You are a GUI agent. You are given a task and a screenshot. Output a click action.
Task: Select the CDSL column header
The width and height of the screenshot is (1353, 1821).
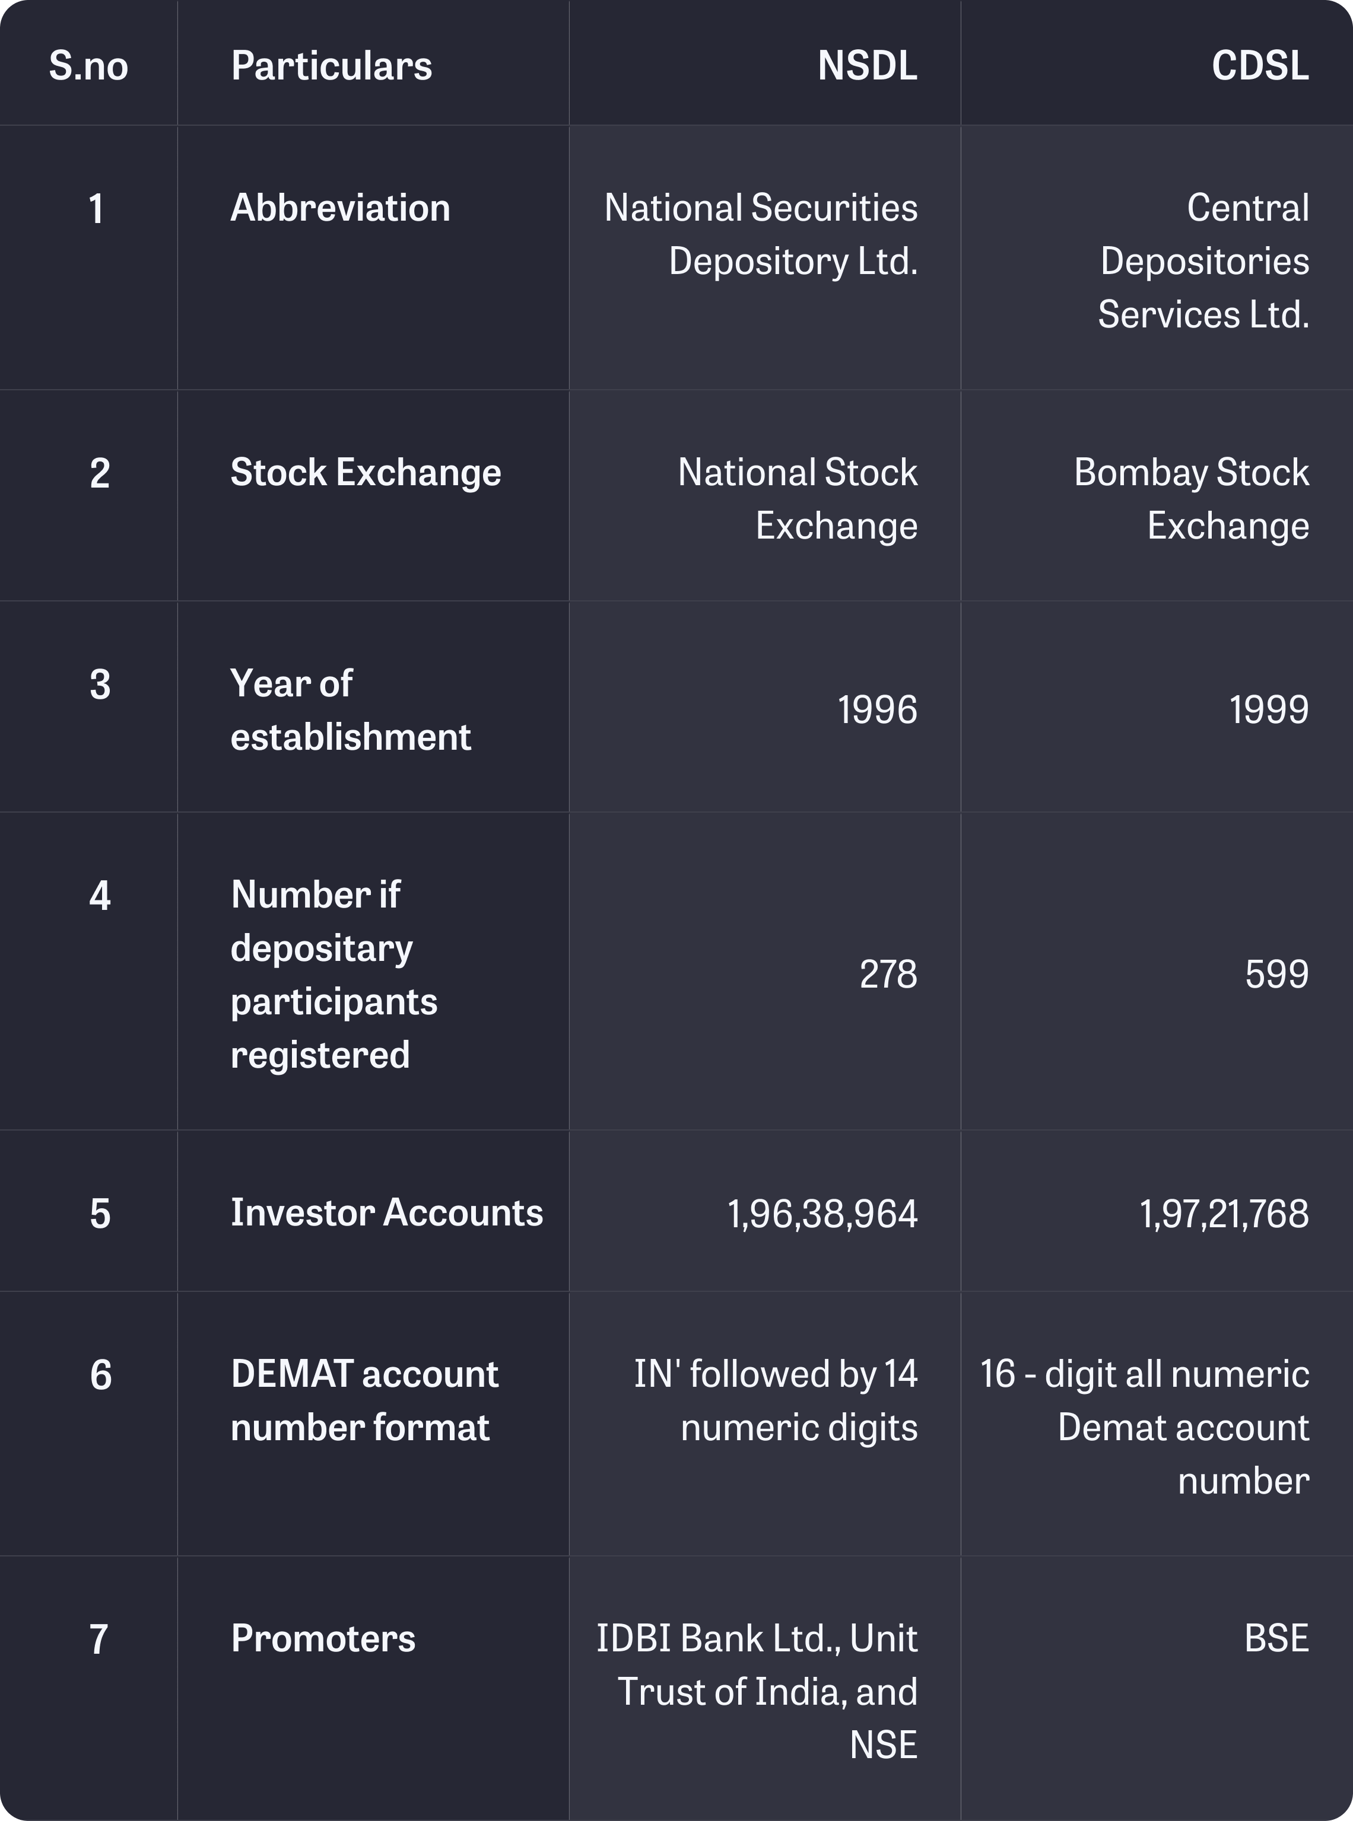pos(1260,65)
